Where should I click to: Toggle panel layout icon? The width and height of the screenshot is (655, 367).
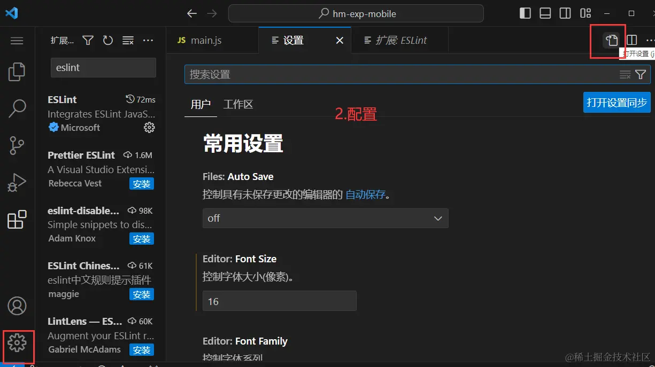[545, 13]
